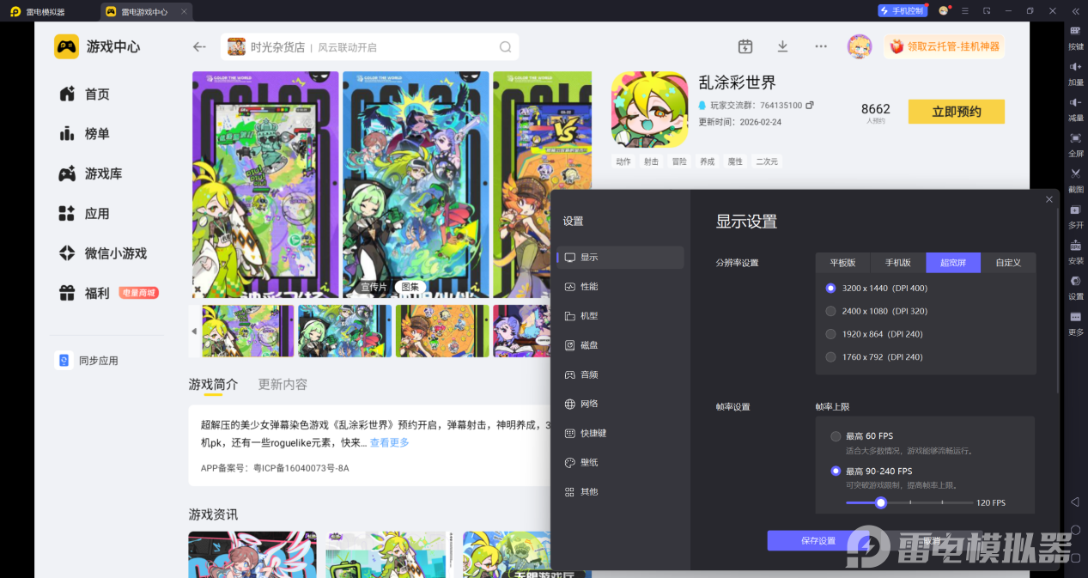Open 音频 settings category
This screenshot has height=578, width=1088.
coord(620,374)
